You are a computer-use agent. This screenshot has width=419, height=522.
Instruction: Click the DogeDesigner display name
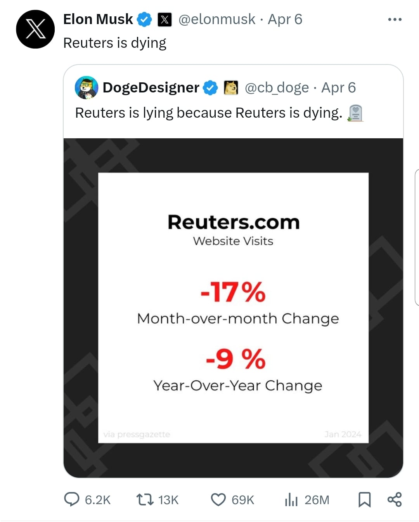click(151, 88)
